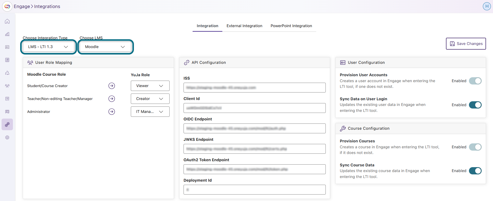Toggle Sync Data on User Login switch
Viewport: 493px width, 201px height.
click(x=475, y=105)
